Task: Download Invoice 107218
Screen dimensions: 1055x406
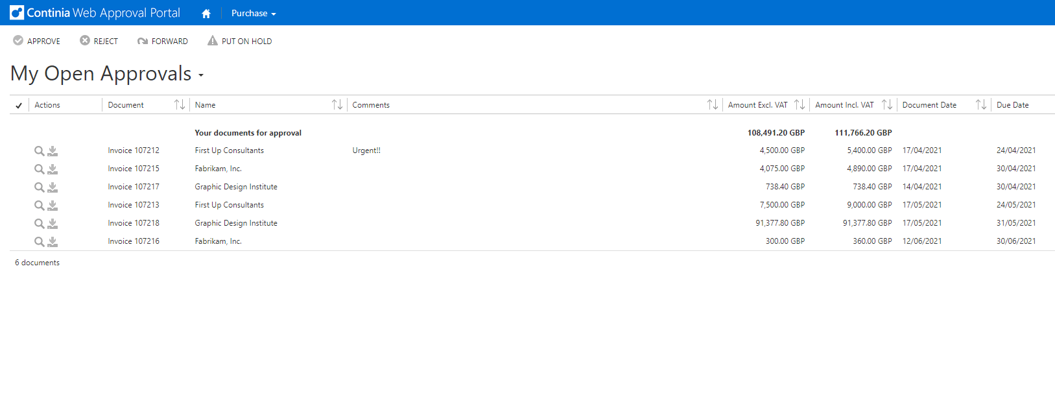Action: pos(53,224)
